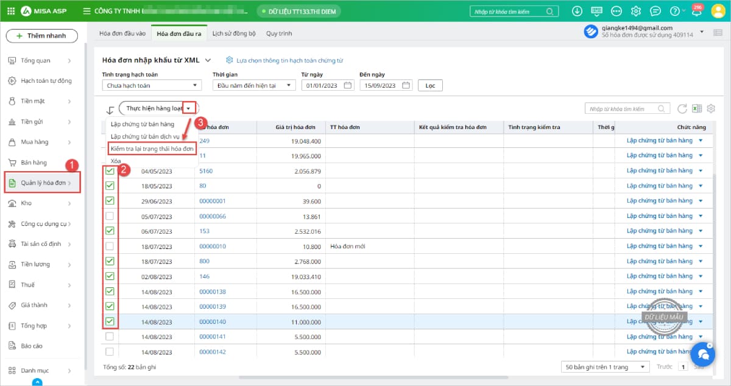This screenshot has height=386, width=731.
Task: Open account dropdown arrow beside invoice count
Action: (x=702, y=32)
